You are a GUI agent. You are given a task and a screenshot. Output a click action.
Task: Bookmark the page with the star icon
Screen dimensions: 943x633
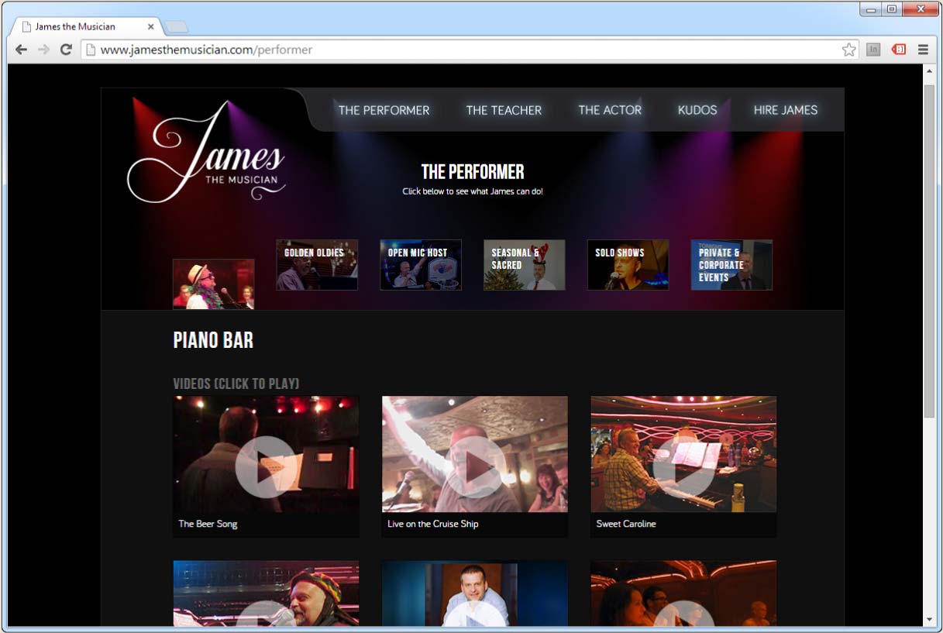pos(849,50)
